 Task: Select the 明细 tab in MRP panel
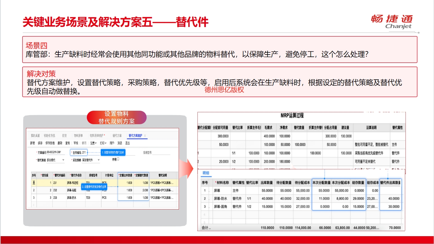click(x=206, y=173)
